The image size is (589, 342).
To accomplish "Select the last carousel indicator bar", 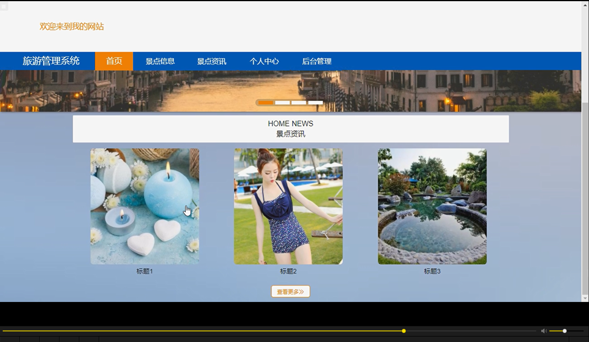I will tap(315, 102).
